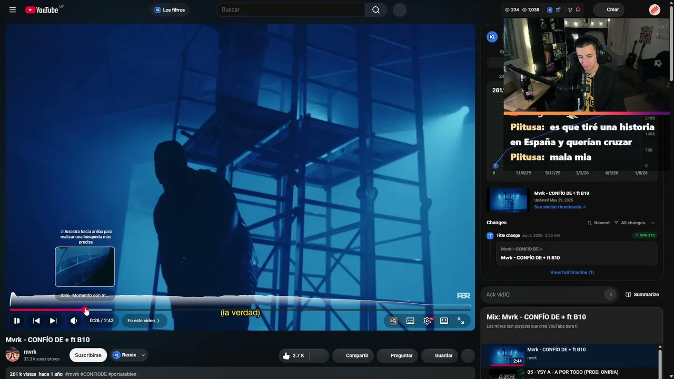The height and width of the screenshot is (379, 674).
Task: Click the Title change 'T' icon
Action: [x=490, y=236]
